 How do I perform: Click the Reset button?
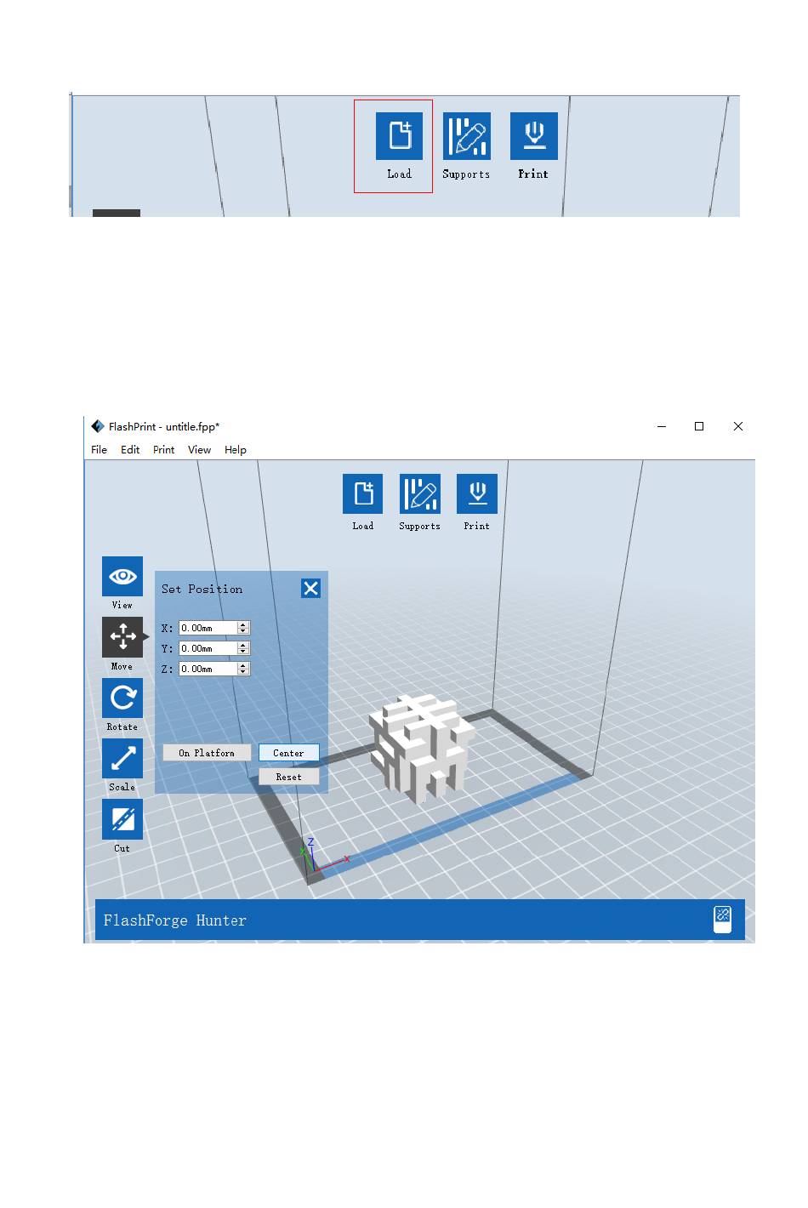tap(289, 777)
